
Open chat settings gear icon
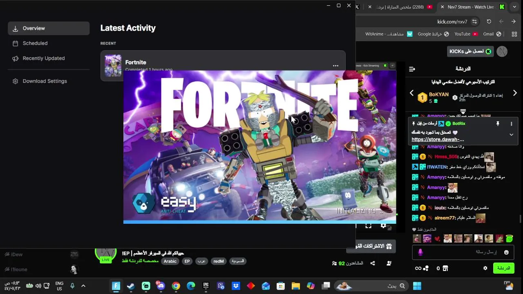coord(485,268)
